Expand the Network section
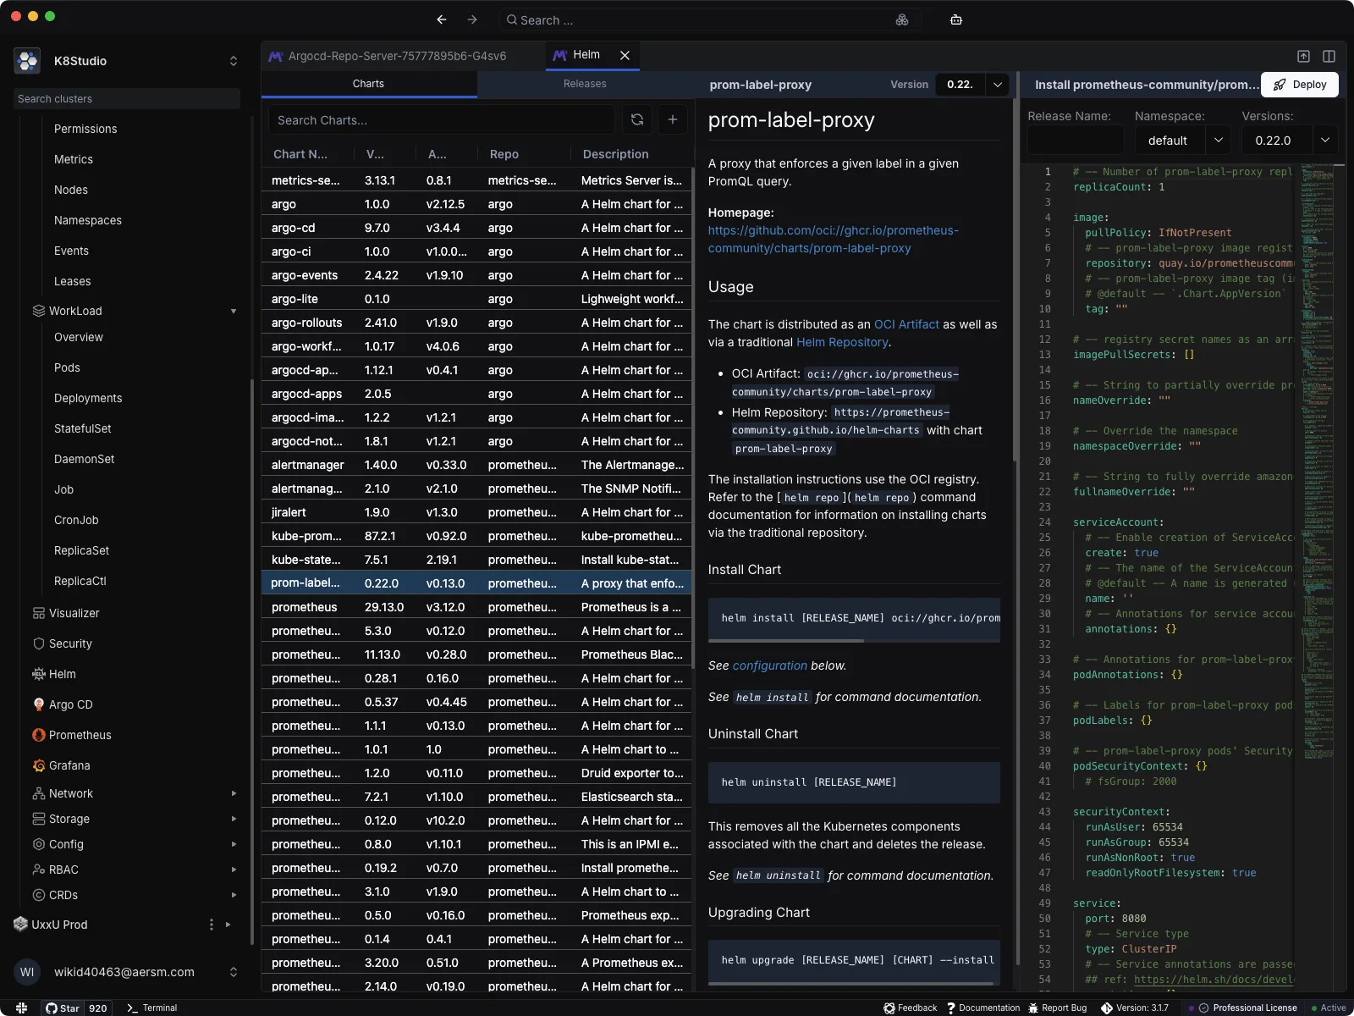This screenshot has width=1354, height=1016. coord(234,793)
